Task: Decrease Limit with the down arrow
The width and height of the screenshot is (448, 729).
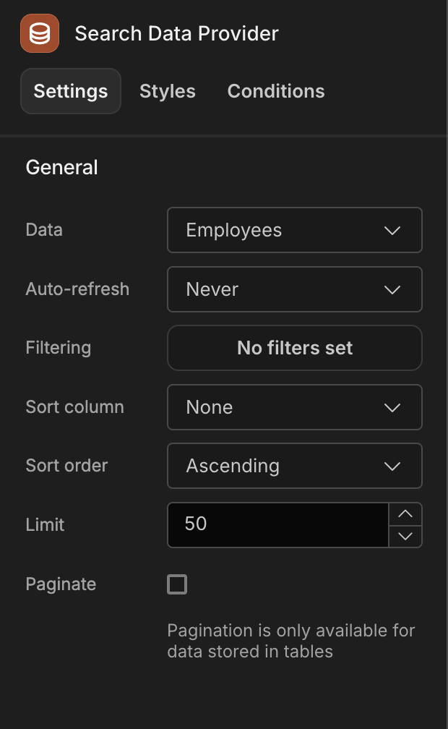Action: pyautogui.click(x=405, y=537)
